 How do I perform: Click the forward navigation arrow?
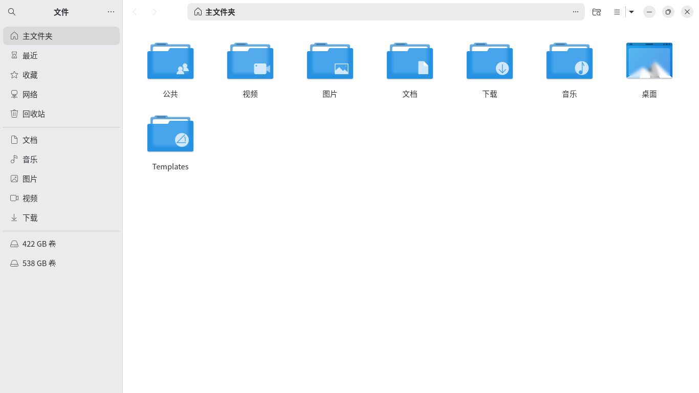pyautogui.click(x=155, y=11)
